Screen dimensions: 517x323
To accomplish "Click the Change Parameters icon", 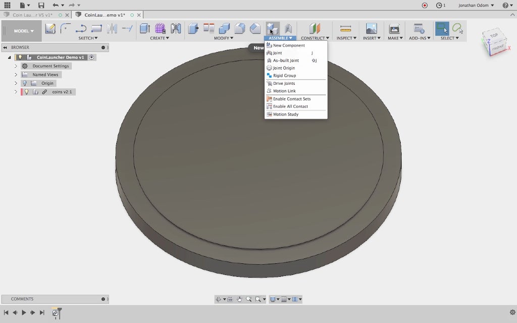I will pos(209,28).
